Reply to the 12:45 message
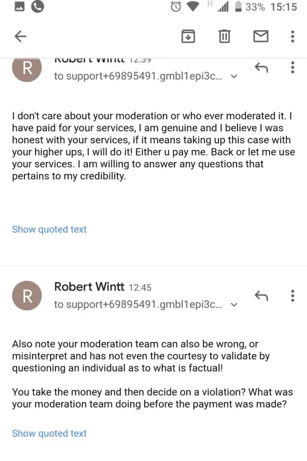 pyautogui.click(x=261, y=296)
